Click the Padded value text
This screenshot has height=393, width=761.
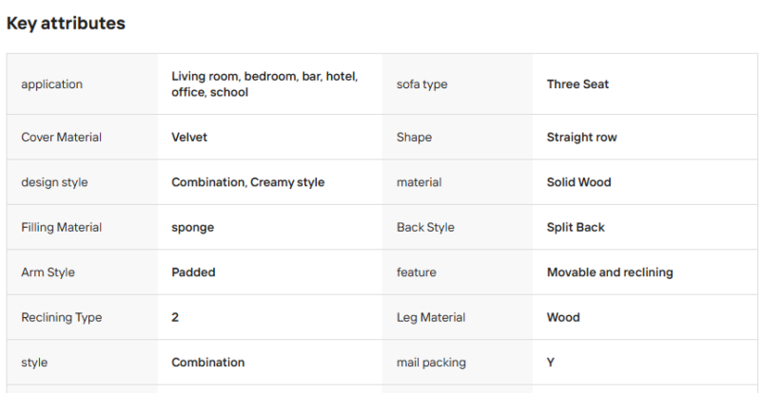(193, 272)
